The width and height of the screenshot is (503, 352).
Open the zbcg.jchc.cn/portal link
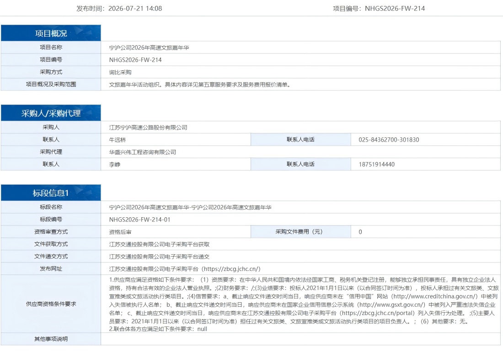376,313
